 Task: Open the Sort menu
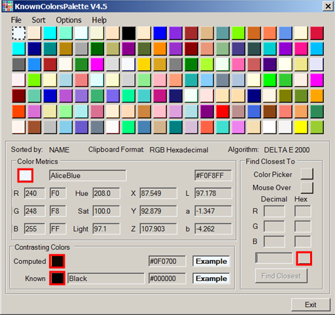point(39,20)
